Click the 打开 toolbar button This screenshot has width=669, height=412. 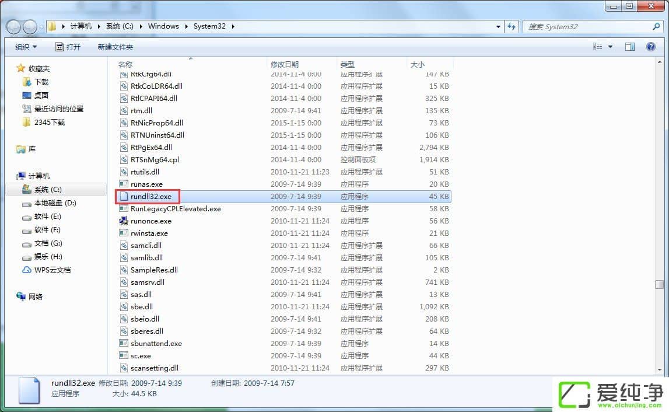pyautogui.click(x=69, y=46)
